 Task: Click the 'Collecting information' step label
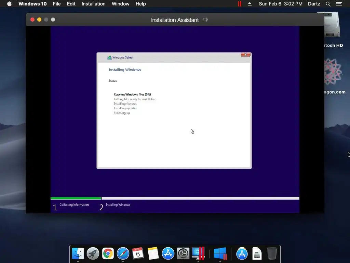[x=74, y=205]
